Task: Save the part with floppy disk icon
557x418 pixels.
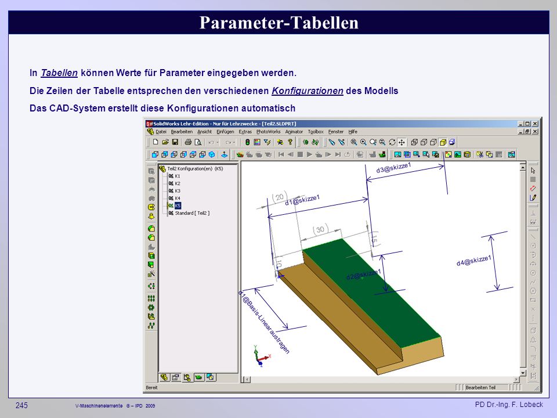Action: pos(175,142)
